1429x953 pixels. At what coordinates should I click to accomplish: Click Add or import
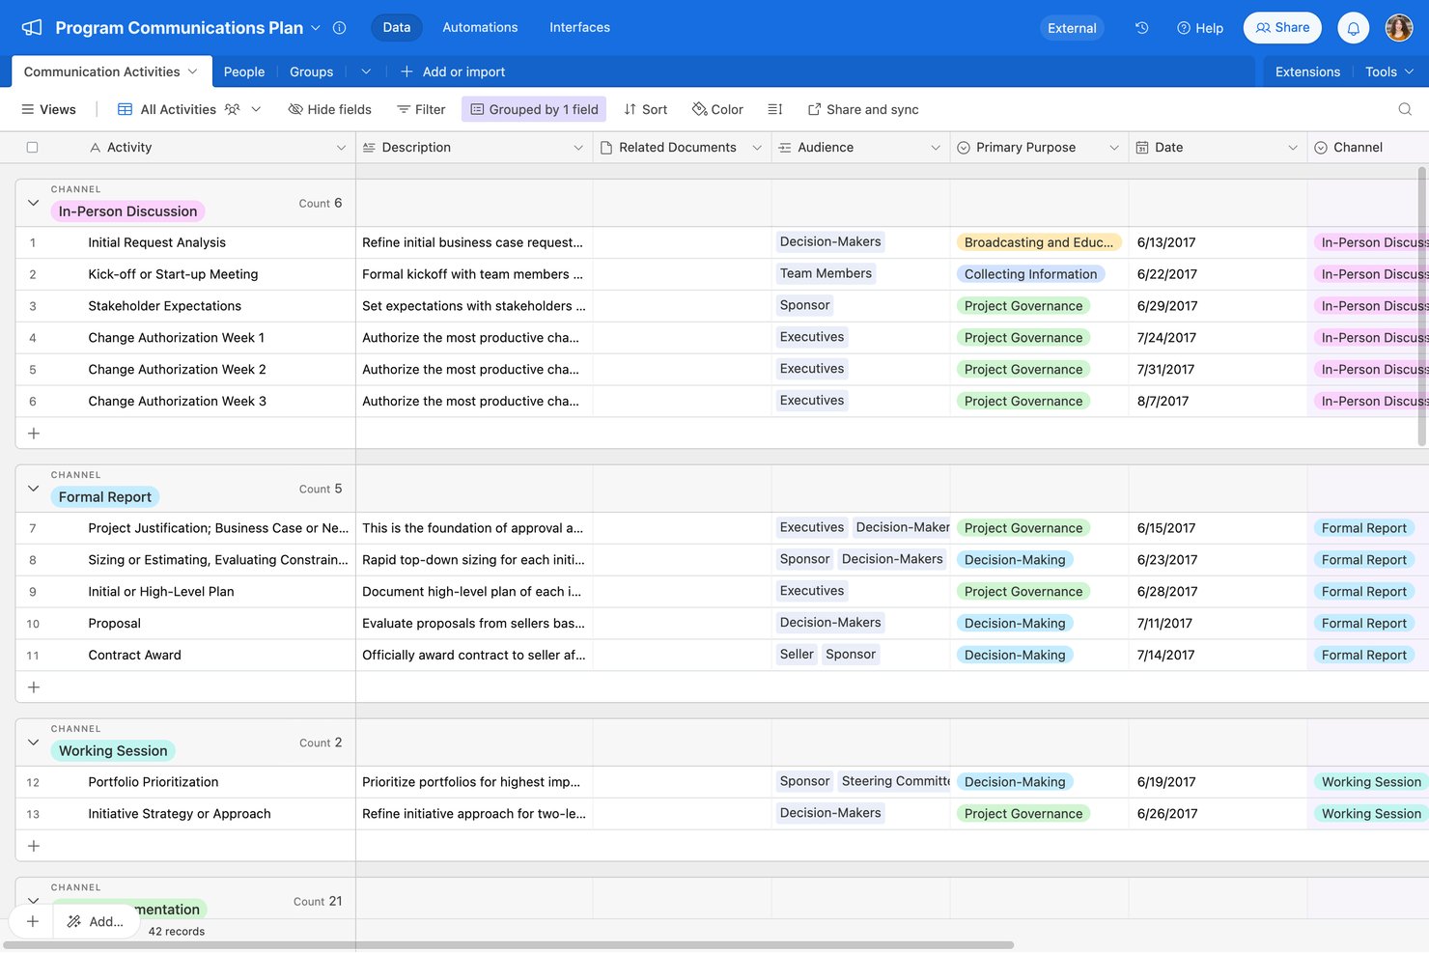click(453, 71)
